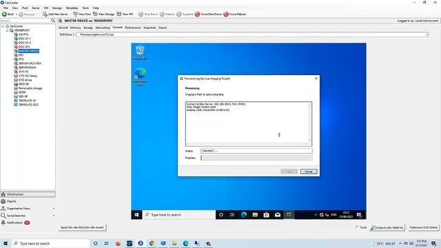The width and height of the screenshot is (441, 248).
Task: Select MASTER-DEVICE in the server tree
Action: click(29, 51)
